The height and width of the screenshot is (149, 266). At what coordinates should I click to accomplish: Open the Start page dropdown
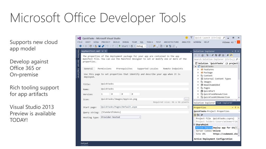pyautogui.click(x=188, y=107)
